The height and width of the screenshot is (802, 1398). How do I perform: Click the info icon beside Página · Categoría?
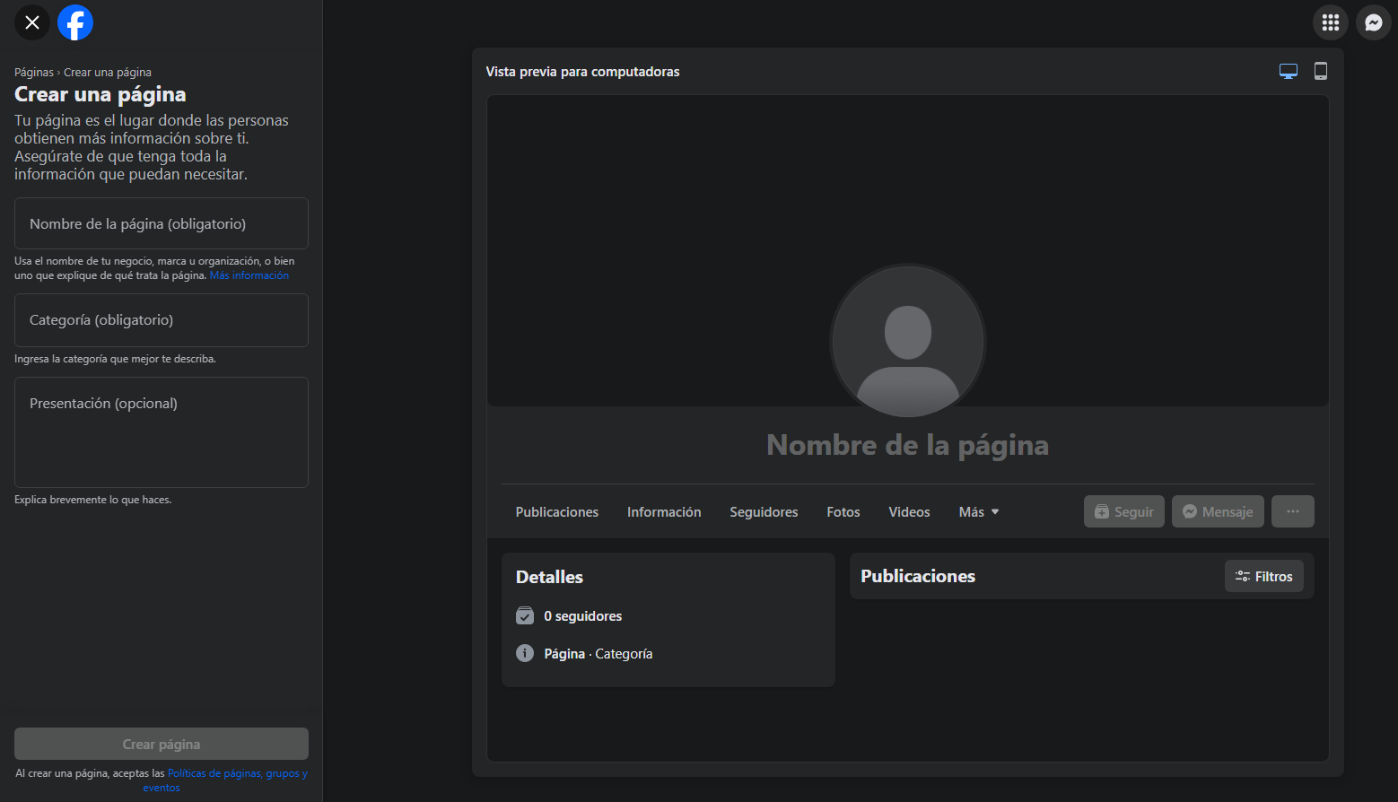pos(525,653)
